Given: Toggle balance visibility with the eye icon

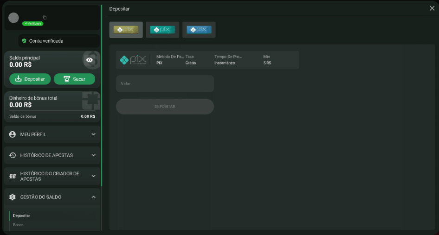Looking at the screenshot, I should tap(90, 60).
